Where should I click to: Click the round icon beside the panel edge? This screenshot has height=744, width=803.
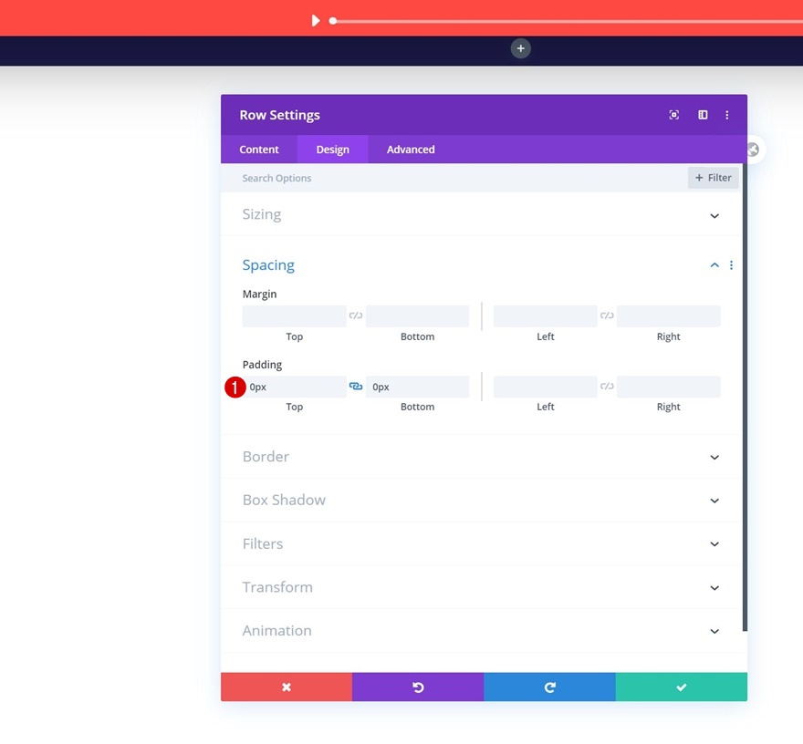point(754,150)
